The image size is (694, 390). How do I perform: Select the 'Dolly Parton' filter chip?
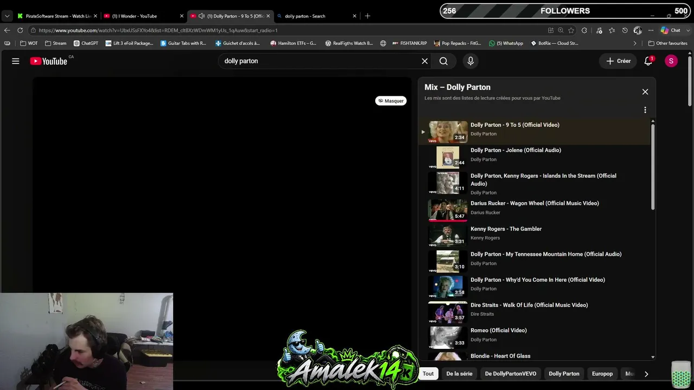[564, 374]
